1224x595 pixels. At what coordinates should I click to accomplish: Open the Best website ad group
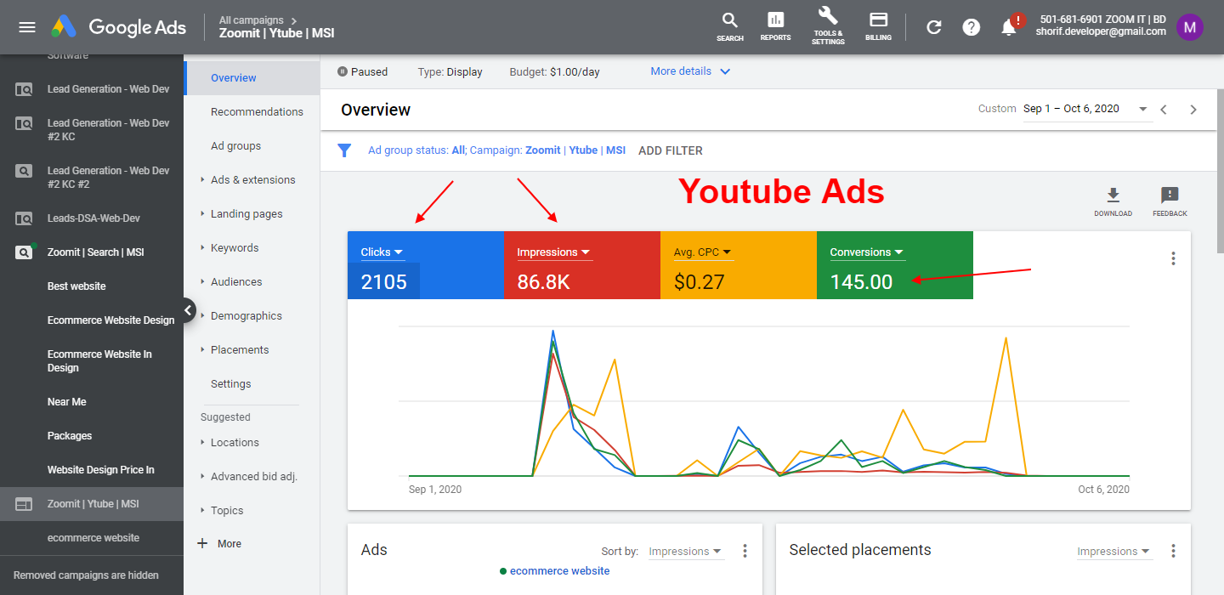(x=76, y=286)
